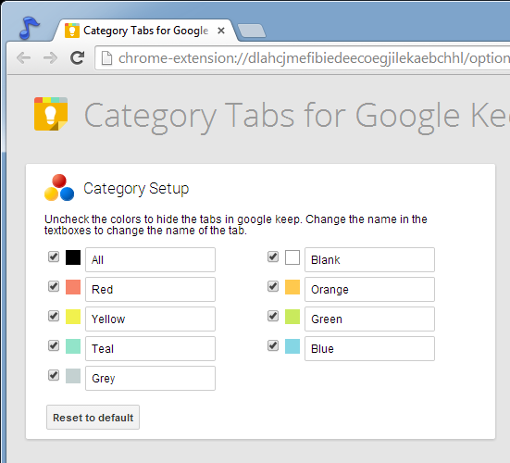This screenshot has height=463, width=510.
Task: Uncheck the Teal category checkbox
Action: (x=54, y=345)
